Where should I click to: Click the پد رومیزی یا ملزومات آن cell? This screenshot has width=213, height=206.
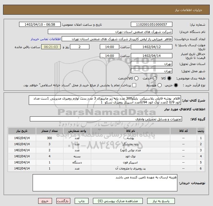coord(130,168)
